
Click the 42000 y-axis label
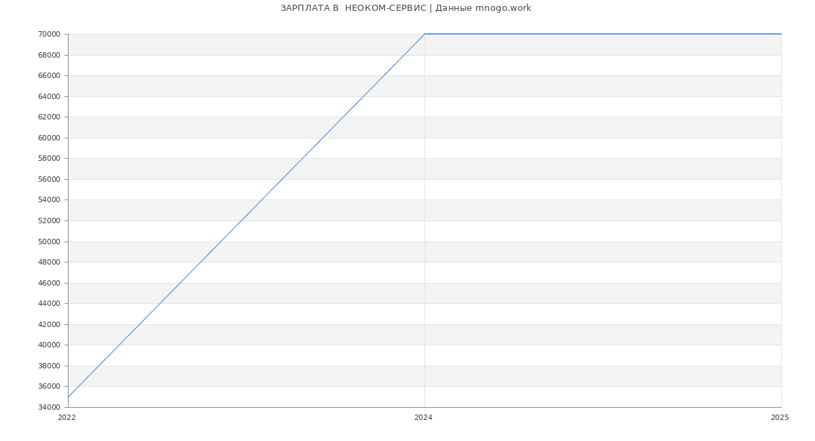50,324
